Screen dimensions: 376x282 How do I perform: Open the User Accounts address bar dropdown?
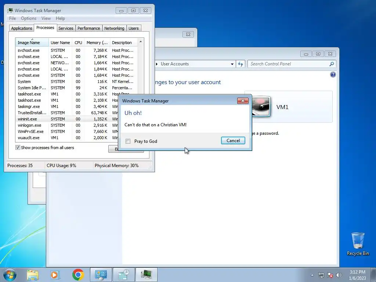pyautogui.click(x=232, y=64)
